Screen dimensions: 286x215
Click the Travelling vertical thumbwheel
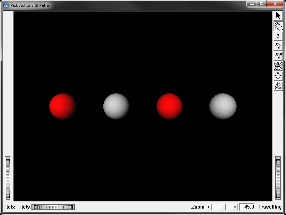click(x=278, y=178)
